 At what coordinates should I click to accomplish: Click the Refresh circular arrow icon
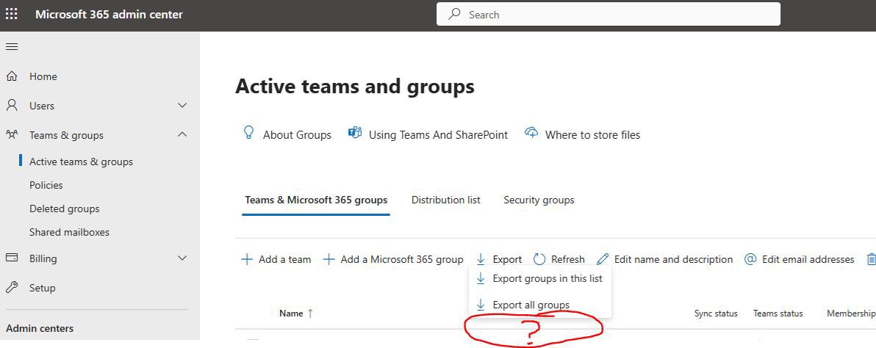coord(539,259)
